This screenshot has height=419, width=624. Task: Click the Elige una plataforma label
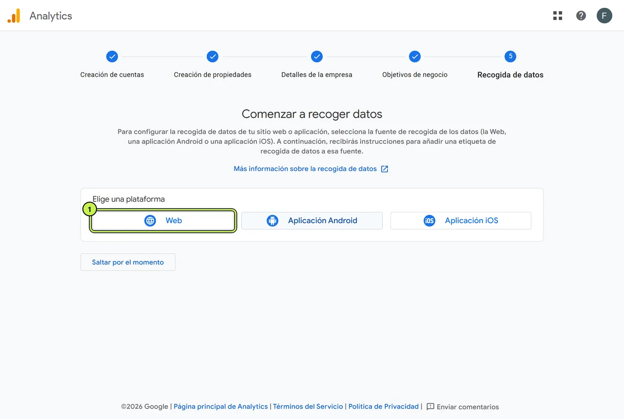[x=129, y=199]
